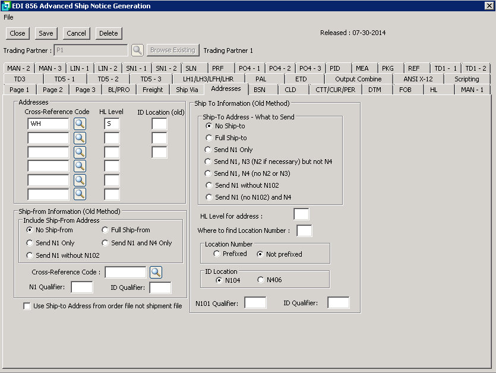Click the fourth row Addresses lookup magnifier
Viewport: 496px width, 373px height.
80,166
